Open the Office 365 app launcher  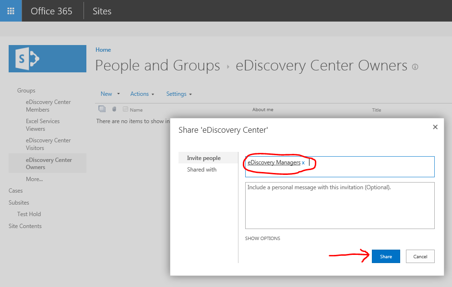click(11, 11)
